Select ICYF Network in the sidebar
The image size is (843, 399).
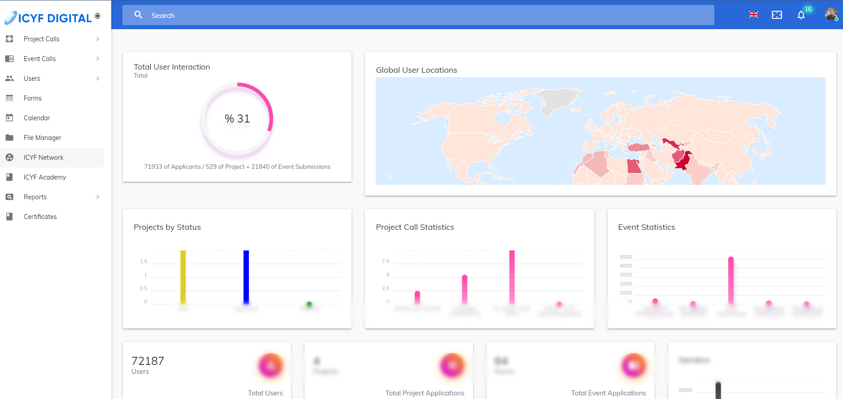52,158
